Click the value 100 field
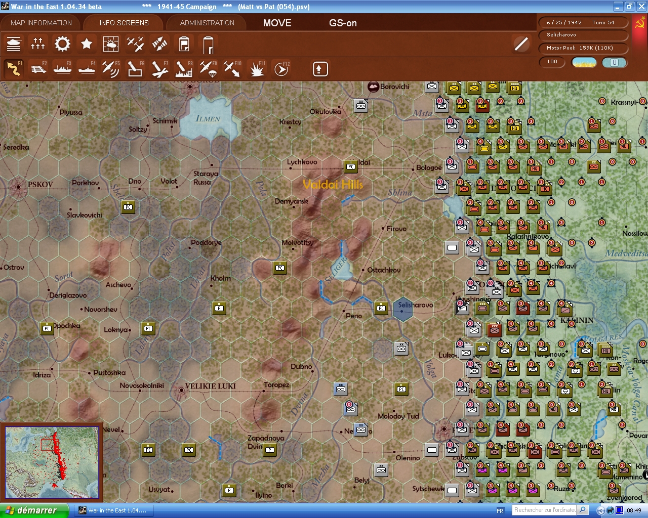Viewport: 648px width, 518px height. pos(553,62)
